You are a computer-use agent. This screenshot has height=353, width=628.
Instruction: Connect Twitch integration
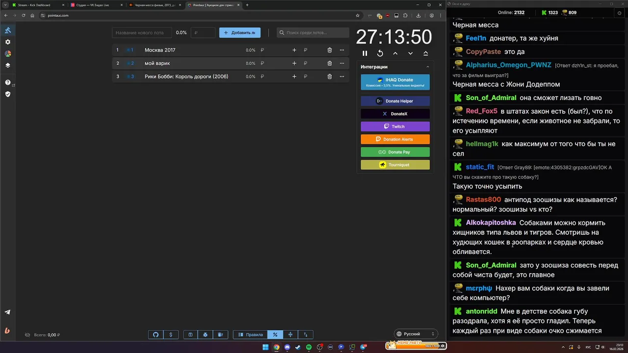[x=395, y=126]
